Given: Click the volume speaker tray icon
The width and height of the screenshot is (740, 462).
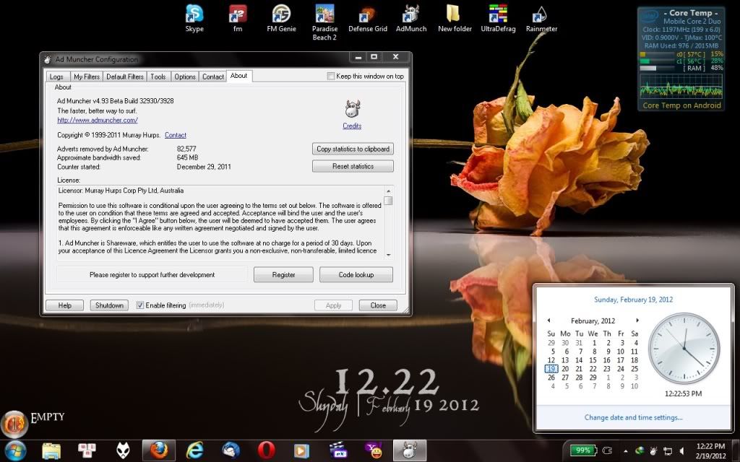Looking at the screenshot, I should click(682, 450).
